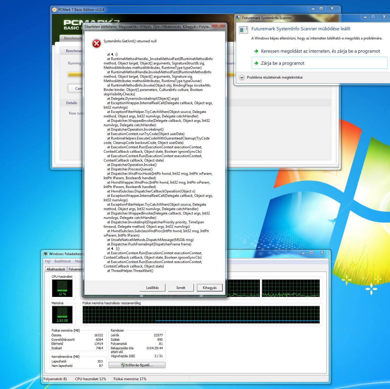The width and height of the screenshot is (390, 389).
Task: Click the Task Manager title bar icon
Action: 45,254
